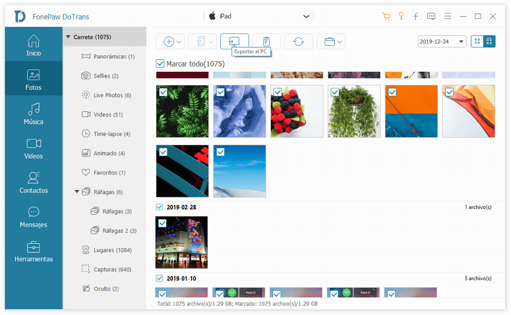Open the hamburger menu icon

448,16
